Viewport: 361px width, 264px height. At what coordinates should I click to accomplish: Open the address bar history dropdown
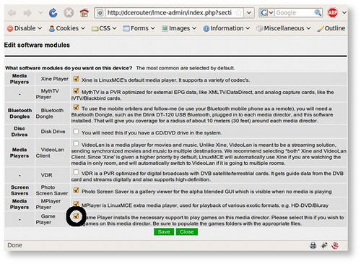[x=249, y=13]
